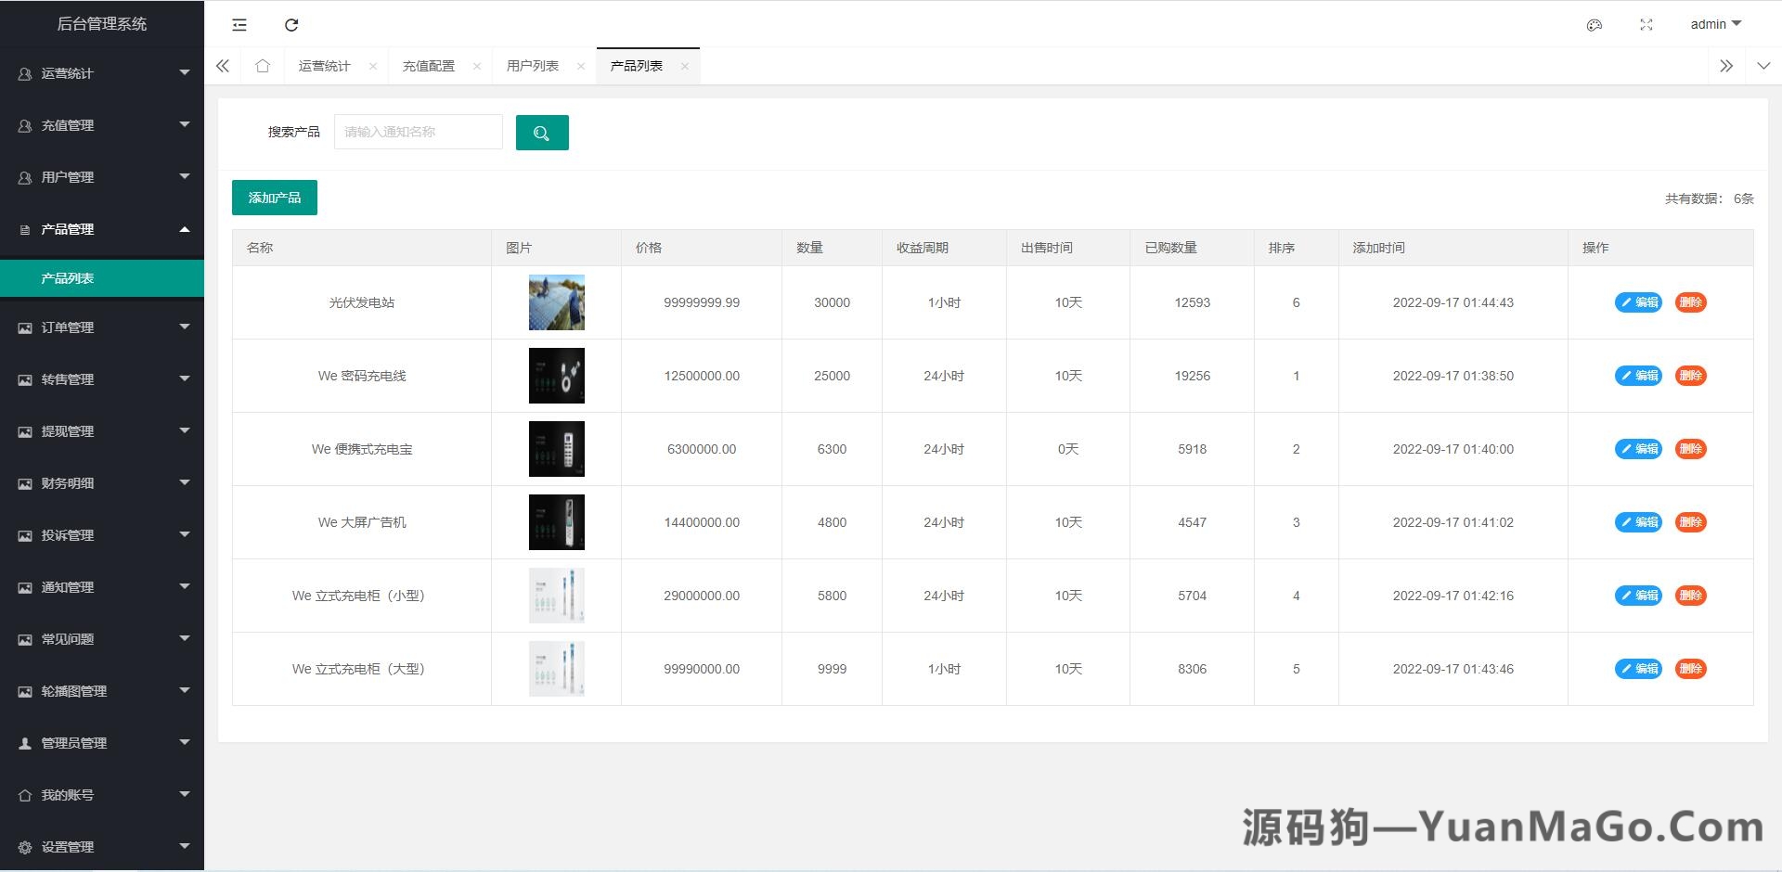Image resolution: width=1782 pixels, height=872 pixels.
Task: Switch to the 用户列表 tab
Action: 533,66
